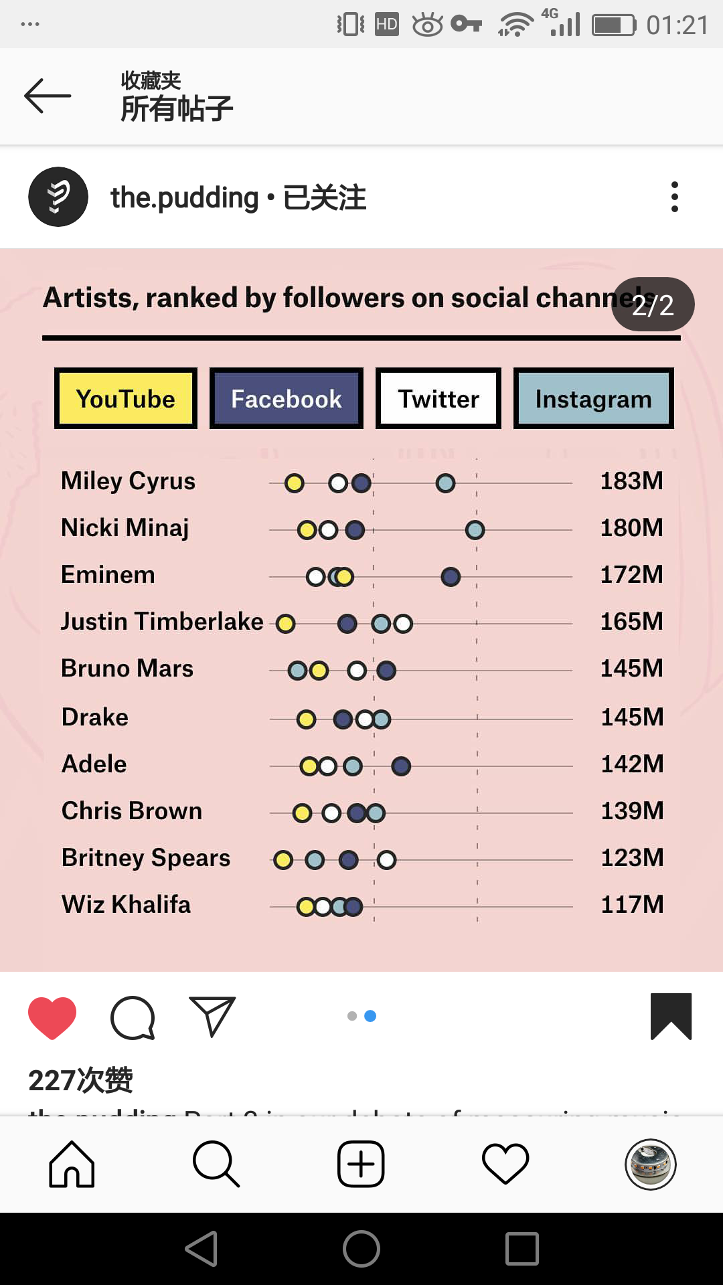Viewport: 723px width, 1285px height.
Task: Unlike the post with the red heart
Action: [52, 1017]
